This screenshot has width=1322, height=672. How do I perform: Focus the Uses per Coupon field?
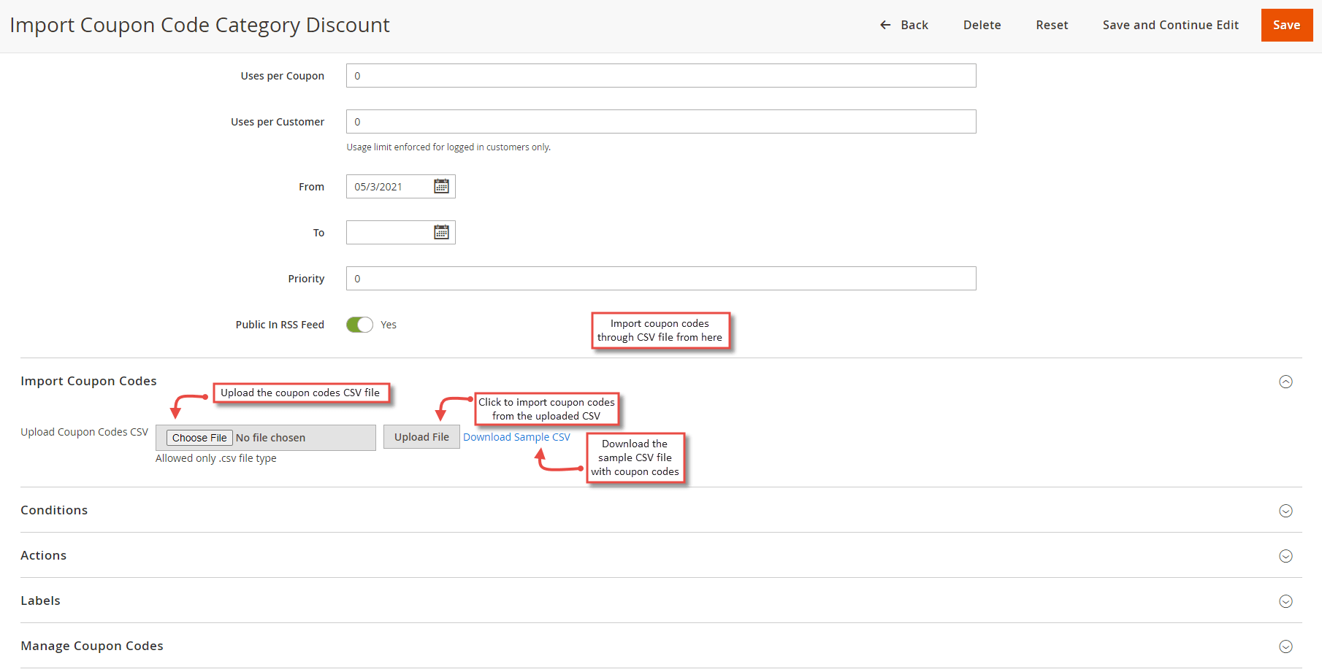pyautogui.click(x=660, y=76)
